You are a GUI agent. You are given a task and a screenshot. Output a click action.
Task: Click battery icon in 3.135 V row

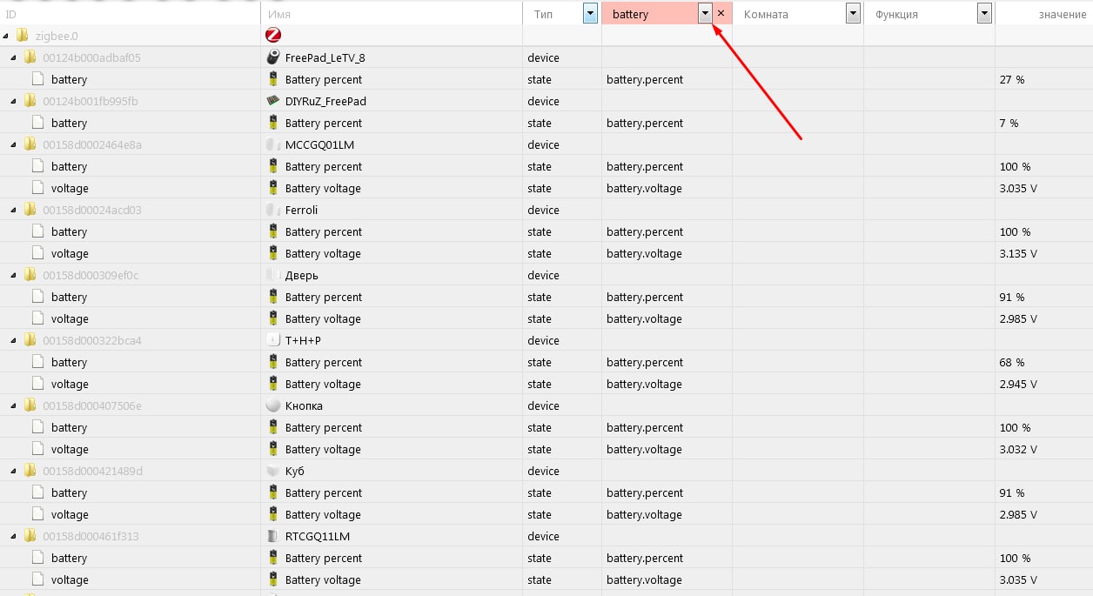pyautogui.click(x=273, y=253)
